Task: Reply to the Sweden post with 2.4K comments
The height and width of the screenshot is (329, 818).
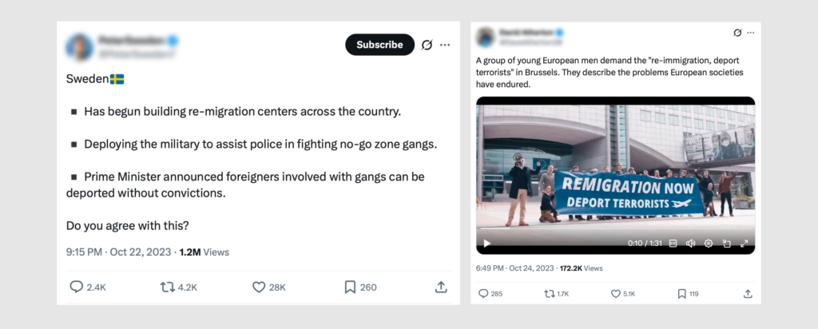Action: [x=77, y=287]
